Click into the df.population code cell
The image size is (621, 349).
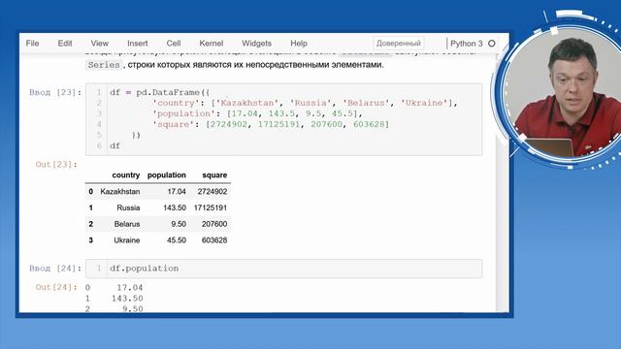pos(283,269)
